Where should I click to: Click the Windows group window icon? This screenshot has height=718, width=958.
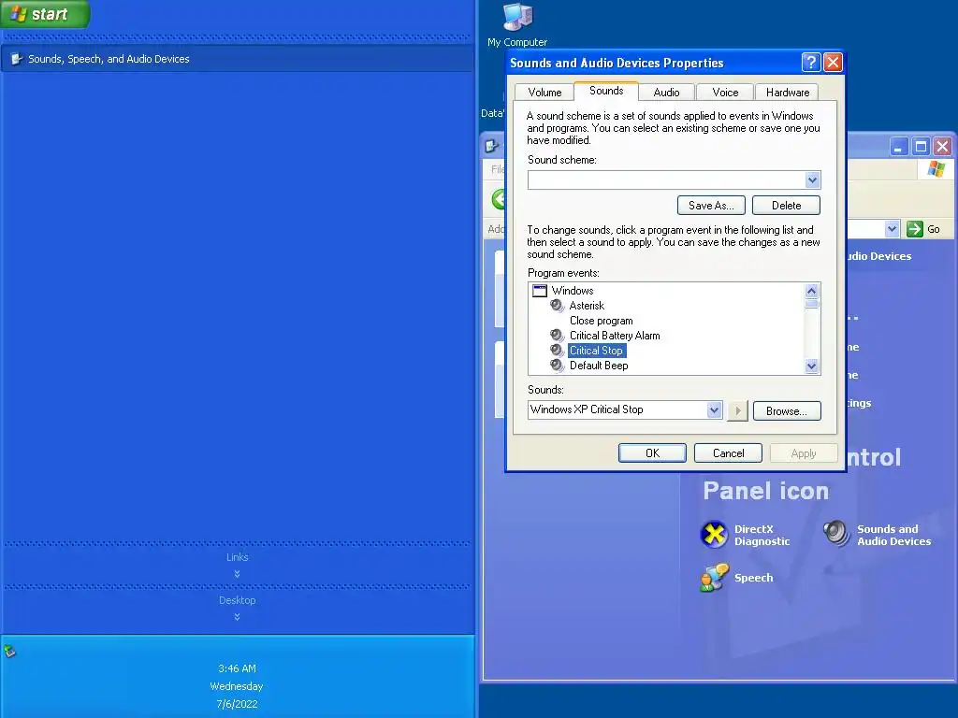pyautogui.click(x=540, y=291)
